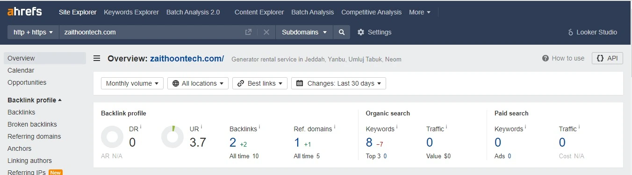The image size is (632, 175).
Task: Go to Site Explorer tab
Action: pos(78,12)
